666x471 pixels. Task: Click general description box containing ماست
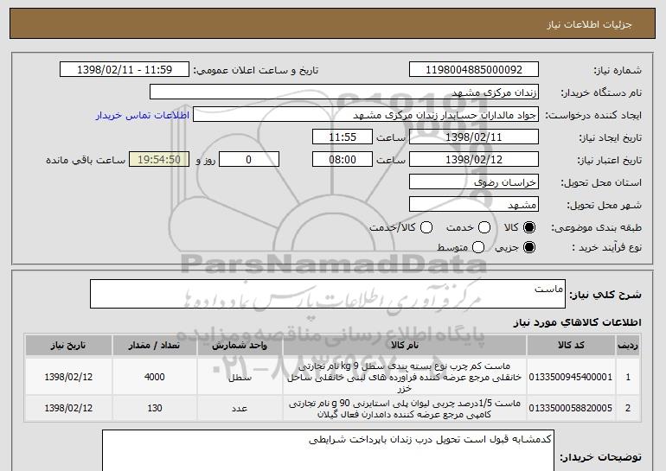coord(328,294)
